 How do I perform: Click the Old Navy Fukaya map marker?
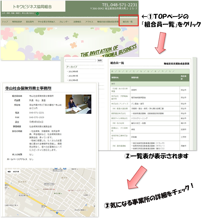[64, 211]
